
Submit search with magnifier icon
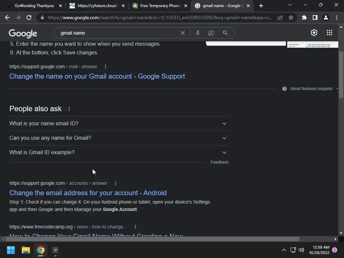225,33
